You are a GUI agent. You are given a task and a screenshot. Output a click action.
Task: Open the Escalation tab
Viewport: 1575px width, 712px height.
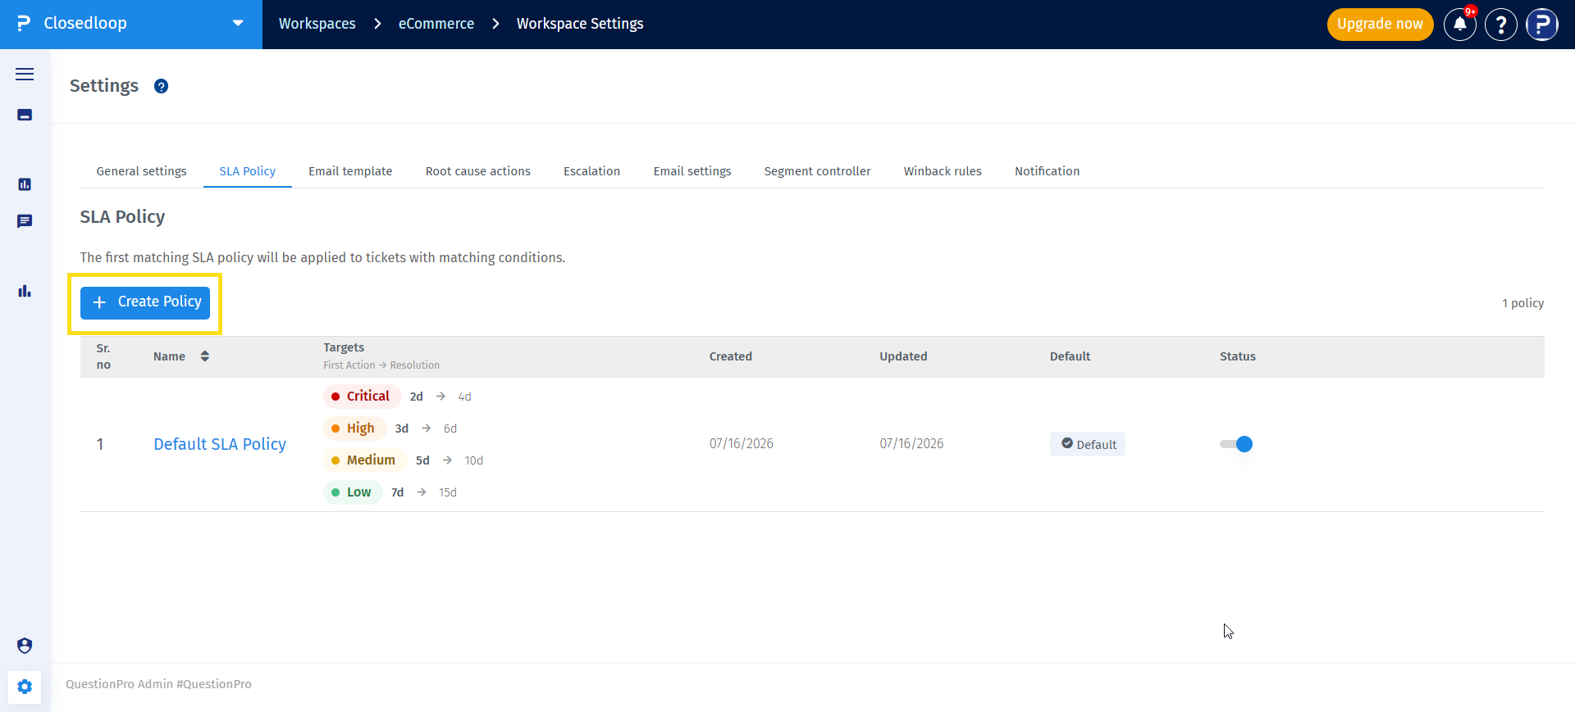(591, 171)
